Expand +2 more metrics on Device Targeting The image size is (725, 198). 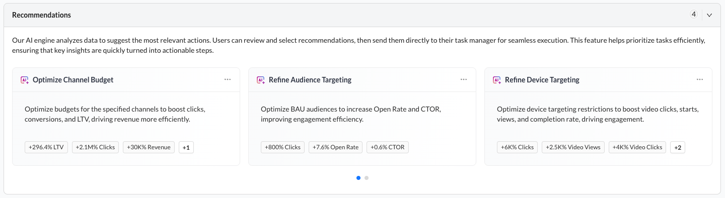[x=678, y=147]
